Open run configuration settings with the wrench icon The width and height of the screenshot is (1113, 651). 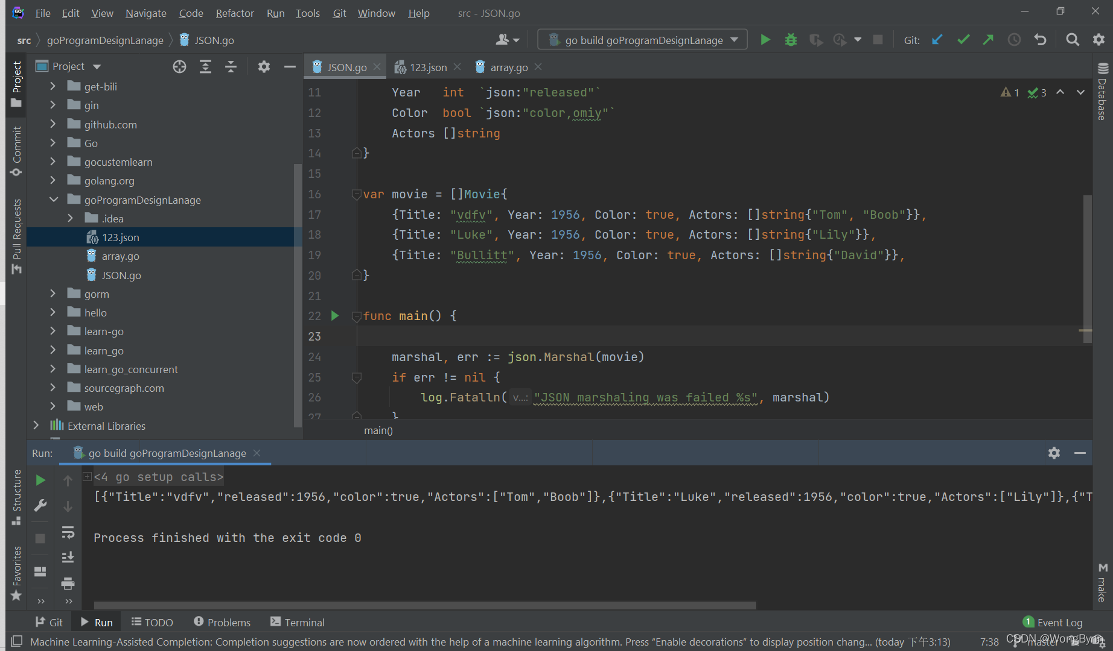coord(40,505)
